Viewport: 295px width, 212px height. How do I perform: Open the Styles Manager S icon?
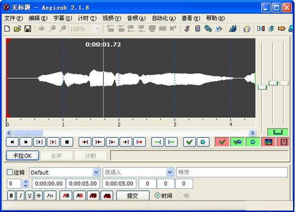click(x=187, y=29)
